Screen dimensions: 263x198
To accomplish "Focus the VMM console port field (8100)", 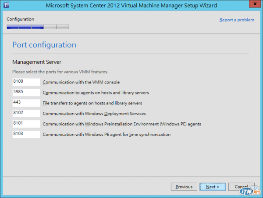I will coord(26,82).
